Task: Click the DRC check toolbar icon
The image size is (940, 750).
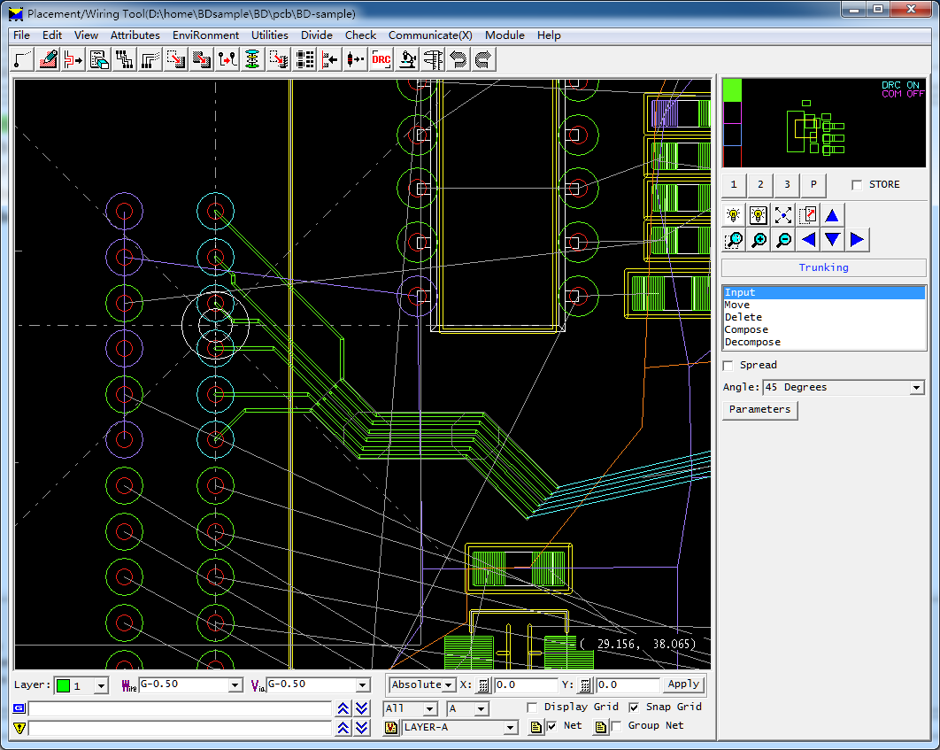Action: pos(381,59)
